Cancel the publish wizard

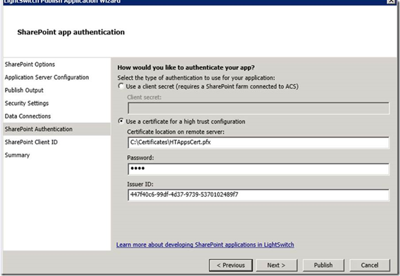[x=369, y=265]
